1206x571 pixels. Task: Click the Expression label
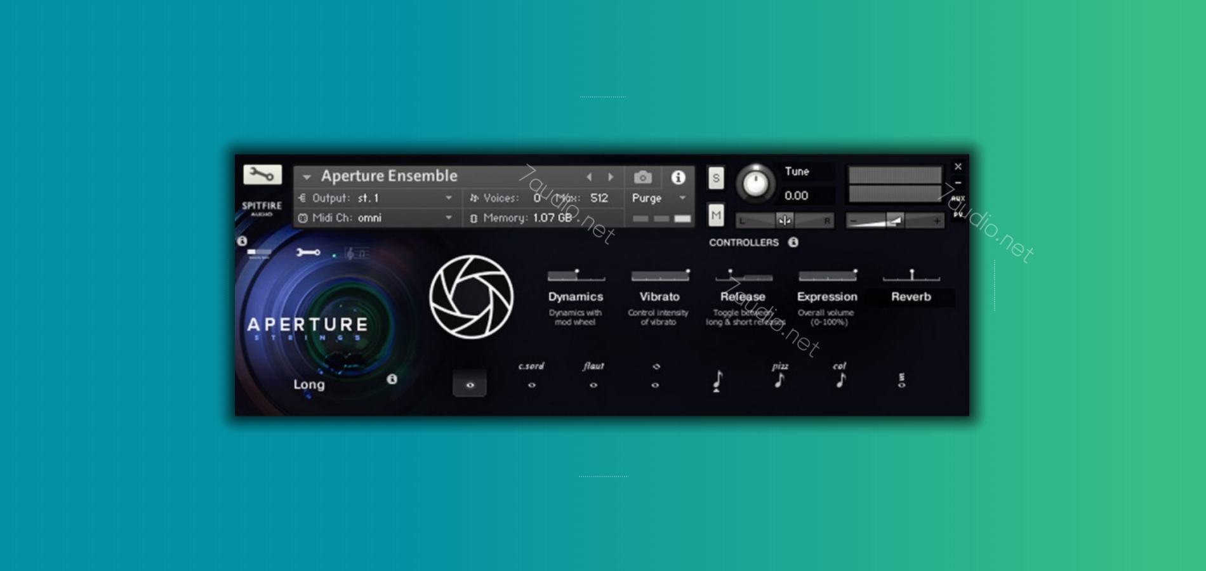pyautogui.click(x=827, y=297)
